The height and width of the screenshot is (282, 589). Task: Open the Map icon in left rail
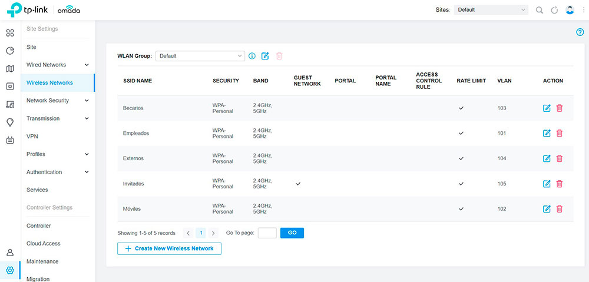pyautogui.click(x=10, y=69)
